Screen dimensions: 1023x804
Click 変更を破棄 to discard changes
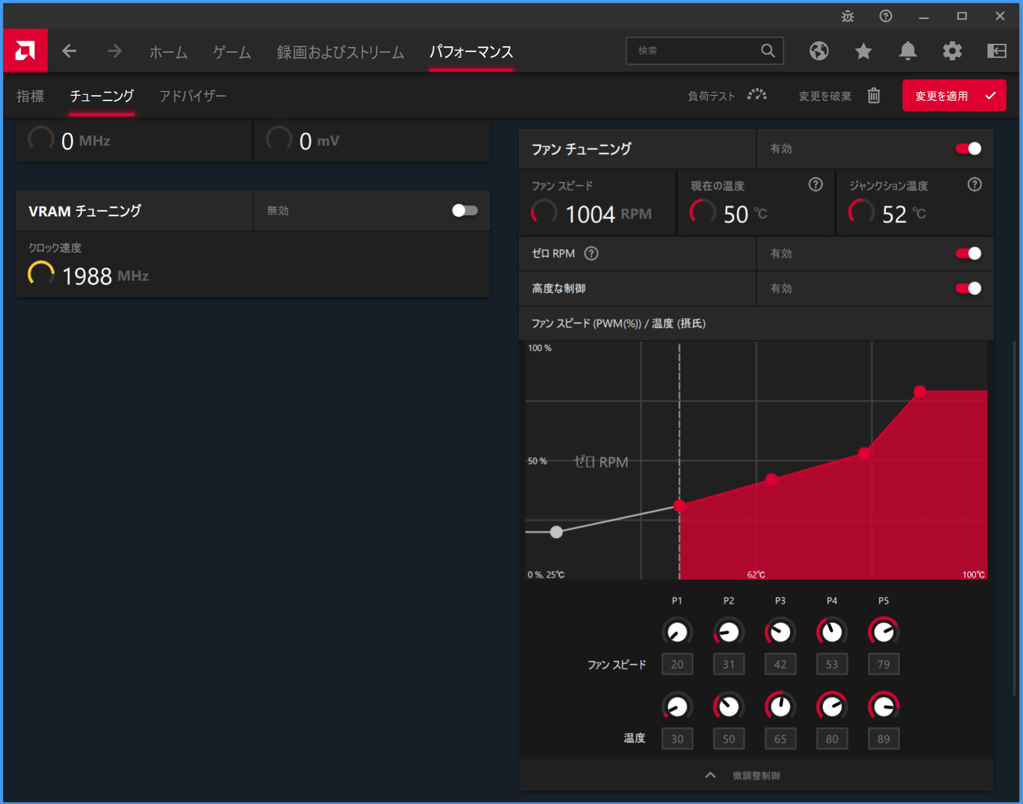click(x=838, y=96)
